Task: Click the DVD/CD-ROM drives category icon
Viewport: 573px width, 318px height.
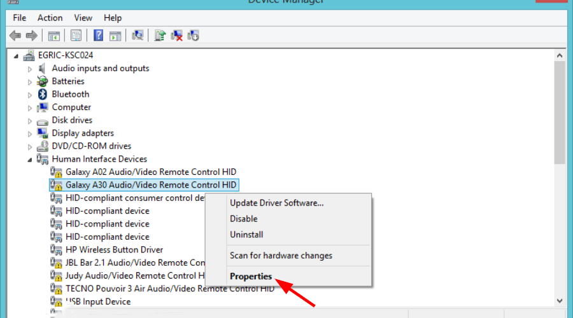Action: (x=43, y=146)
